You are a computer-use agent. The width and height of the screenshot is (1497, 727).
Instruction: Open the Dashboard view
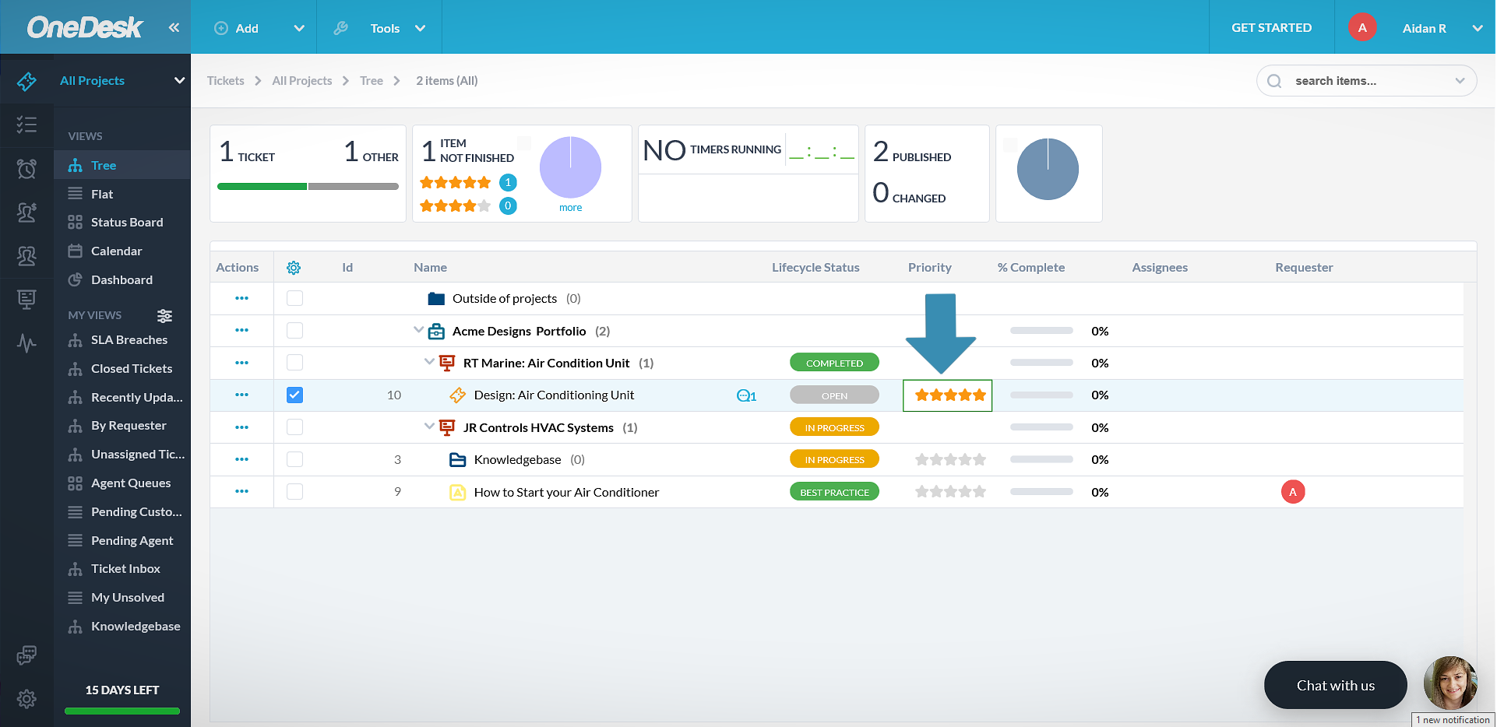(x=122, y=280)
